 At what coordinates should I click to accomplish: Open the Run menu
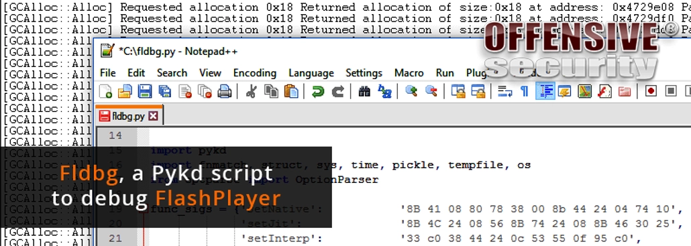coord(445,73)
